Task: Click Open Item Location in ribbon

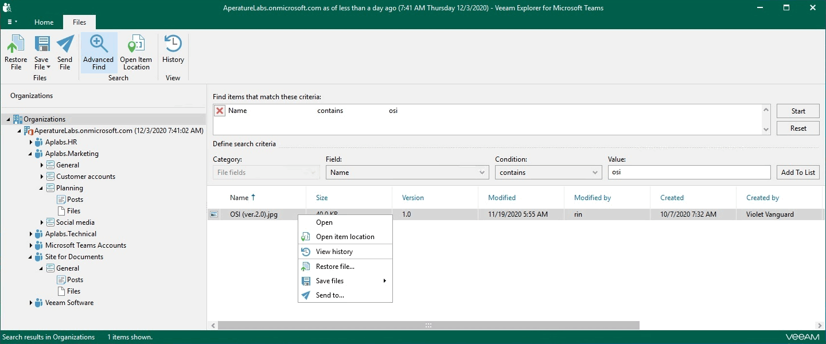Action: (x=136, y=53)
